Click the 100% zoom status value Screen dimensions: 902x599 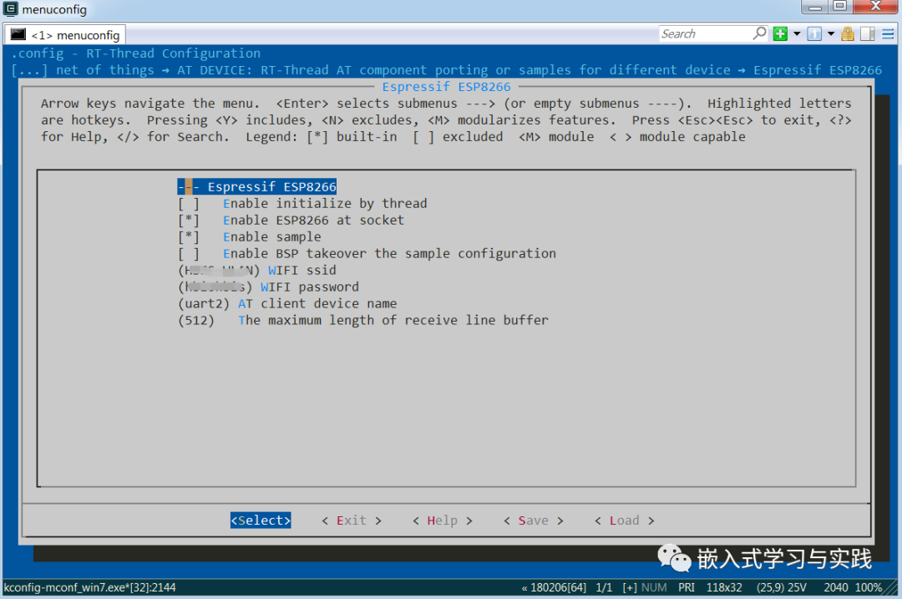click(x=869, y=587)
